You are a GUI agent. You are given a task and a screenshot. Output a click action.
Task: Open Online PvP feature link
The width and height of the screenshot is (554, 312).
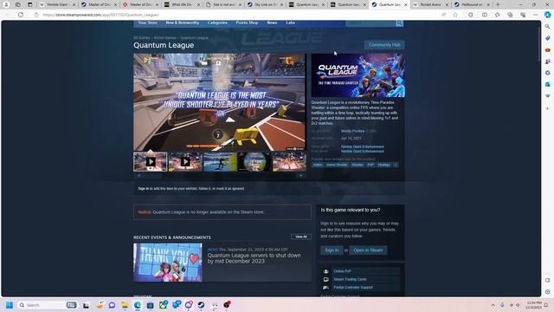pos(343,271)
